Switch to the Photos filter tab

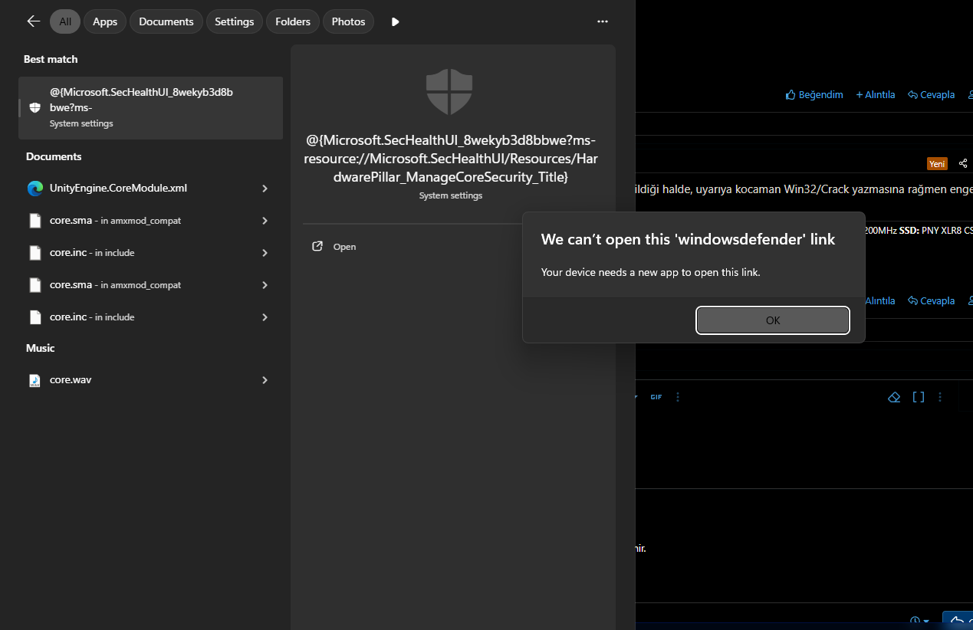pos(348,21)
